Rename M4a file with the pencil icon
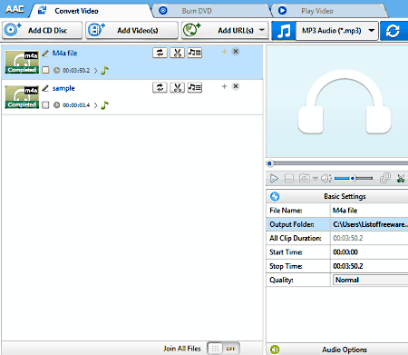 [45, 54]
